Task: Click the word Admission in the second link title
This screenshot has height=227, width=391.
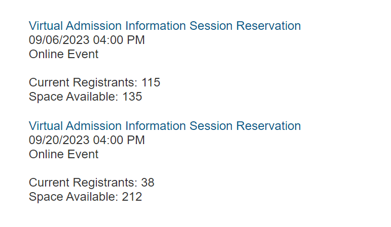Action: pos(93,126)
